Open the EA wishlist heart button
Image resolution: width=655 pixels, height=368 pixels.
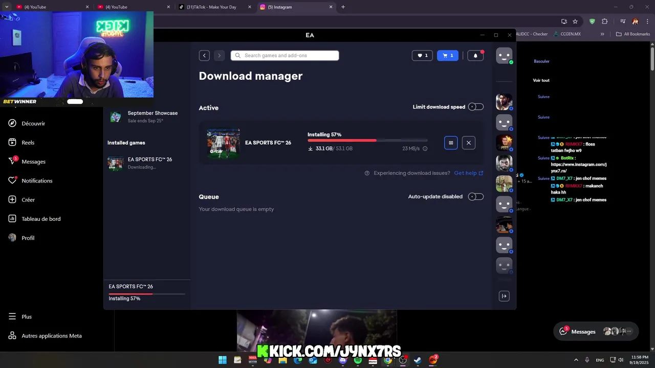click(422, 55)
